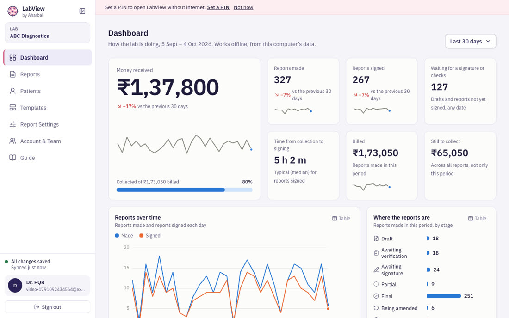
Task: Click the Final stage bar showing 251
Action: tap(443, 296)
